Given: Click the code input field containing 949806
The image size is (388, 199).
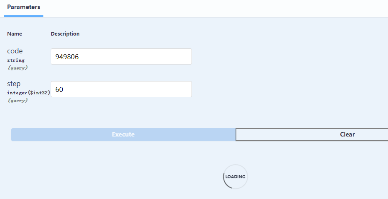Looking at the screenshot, I should click(x=121, y=57).
